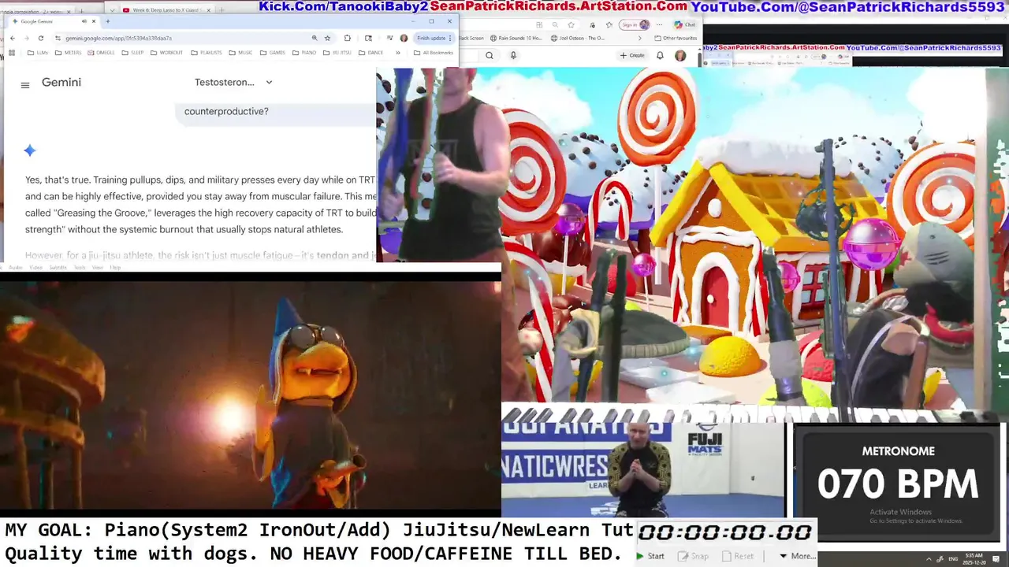Viewport: 1009px width, 567px height.
Task: Click the YouTube Create button
Action: click(632, 55)
